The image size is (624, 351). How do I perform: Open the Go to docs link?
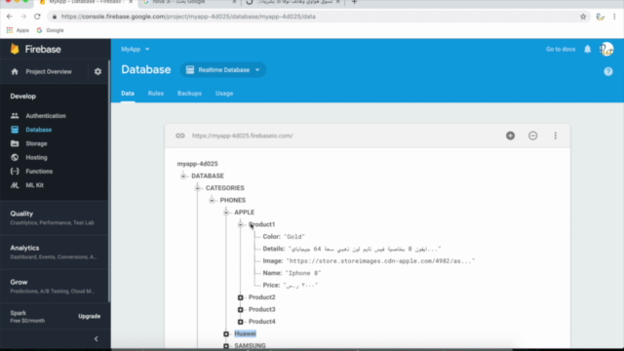[561, 49]
